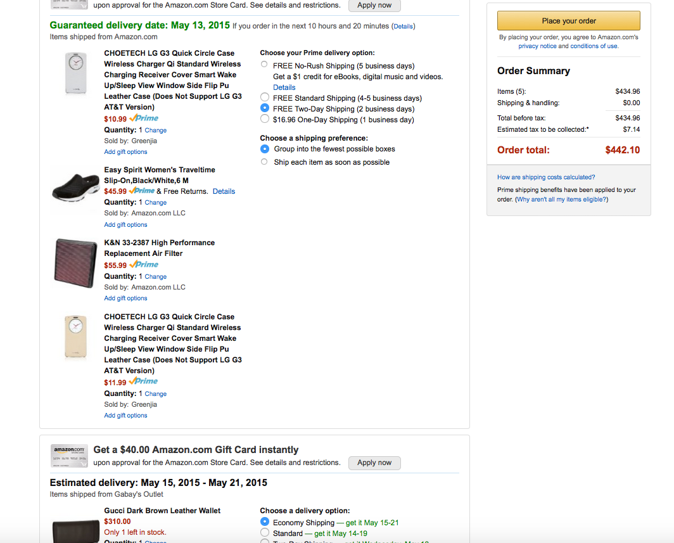Click Prime logo next to $10.99
Image resolution: width=674 pixels, height=543 pixels.
click(144, 118)
